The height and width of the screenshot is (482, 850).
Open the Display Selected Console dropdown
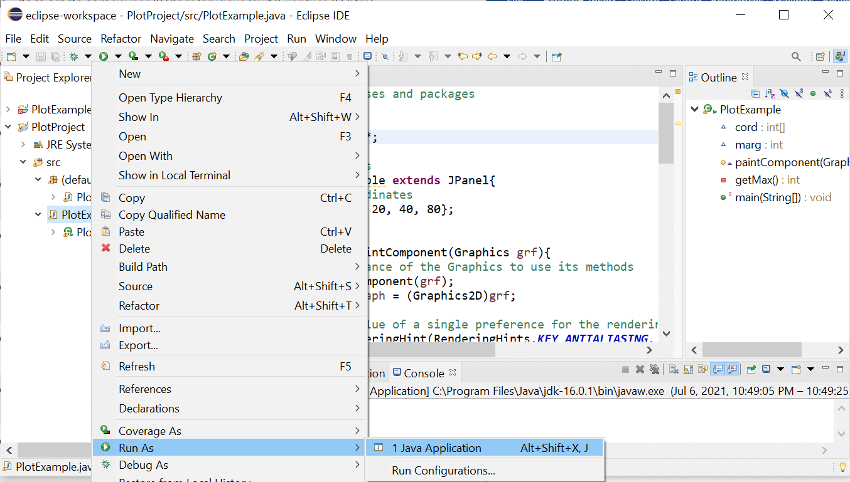coord(780,369)
